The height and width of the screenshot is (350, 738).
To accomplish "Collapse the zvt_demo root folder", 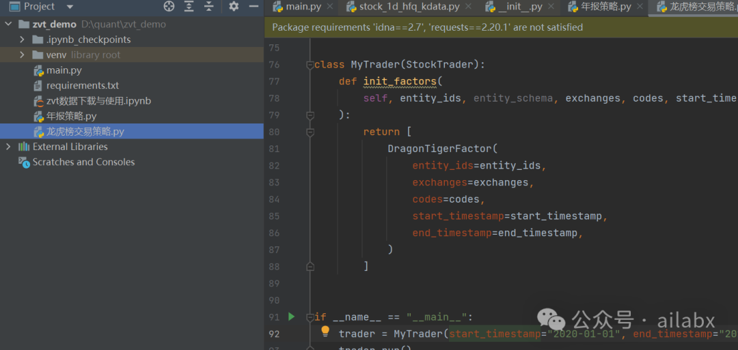I will point(8,25).
